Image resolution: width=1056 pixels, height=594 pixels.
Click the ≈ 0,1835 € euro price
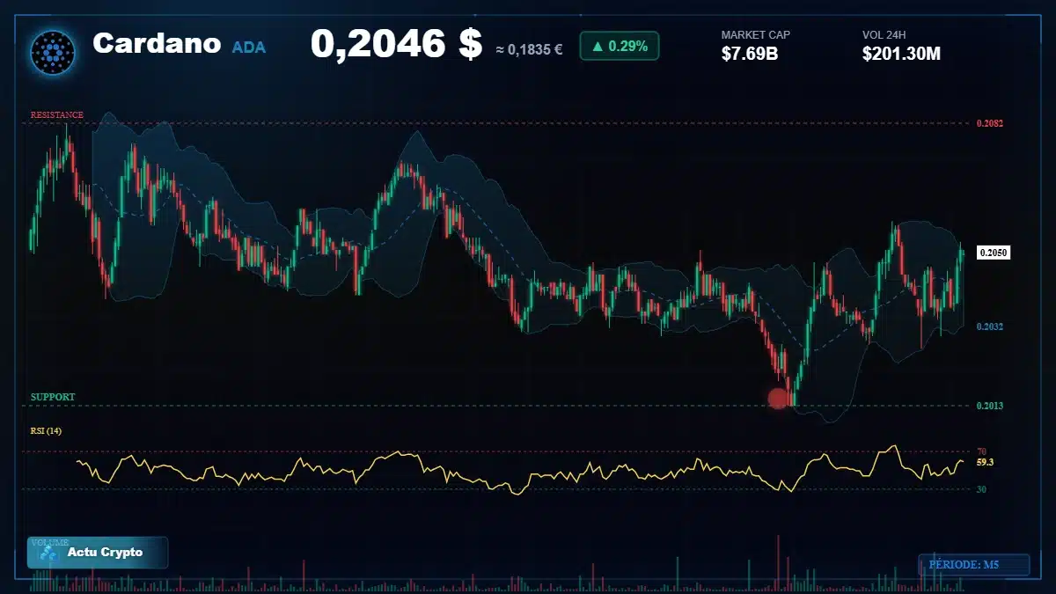[x=529, y=49]
